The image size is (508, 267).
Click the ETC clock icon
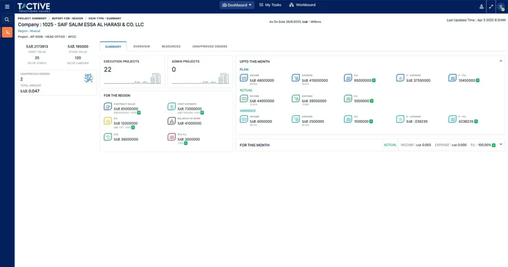108,137
